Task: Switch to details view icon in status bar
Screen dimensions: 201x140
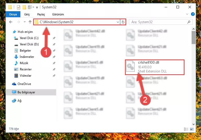Action: 186,129
